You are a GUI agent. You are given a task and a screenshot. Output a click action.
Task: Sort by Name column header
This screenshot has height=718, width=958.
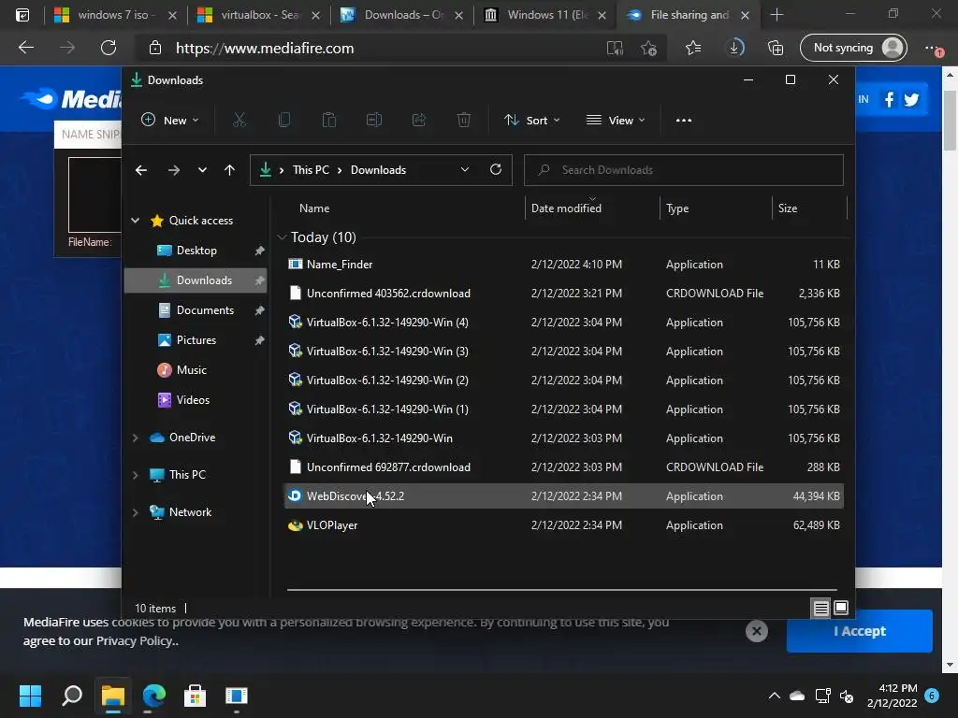314,208
